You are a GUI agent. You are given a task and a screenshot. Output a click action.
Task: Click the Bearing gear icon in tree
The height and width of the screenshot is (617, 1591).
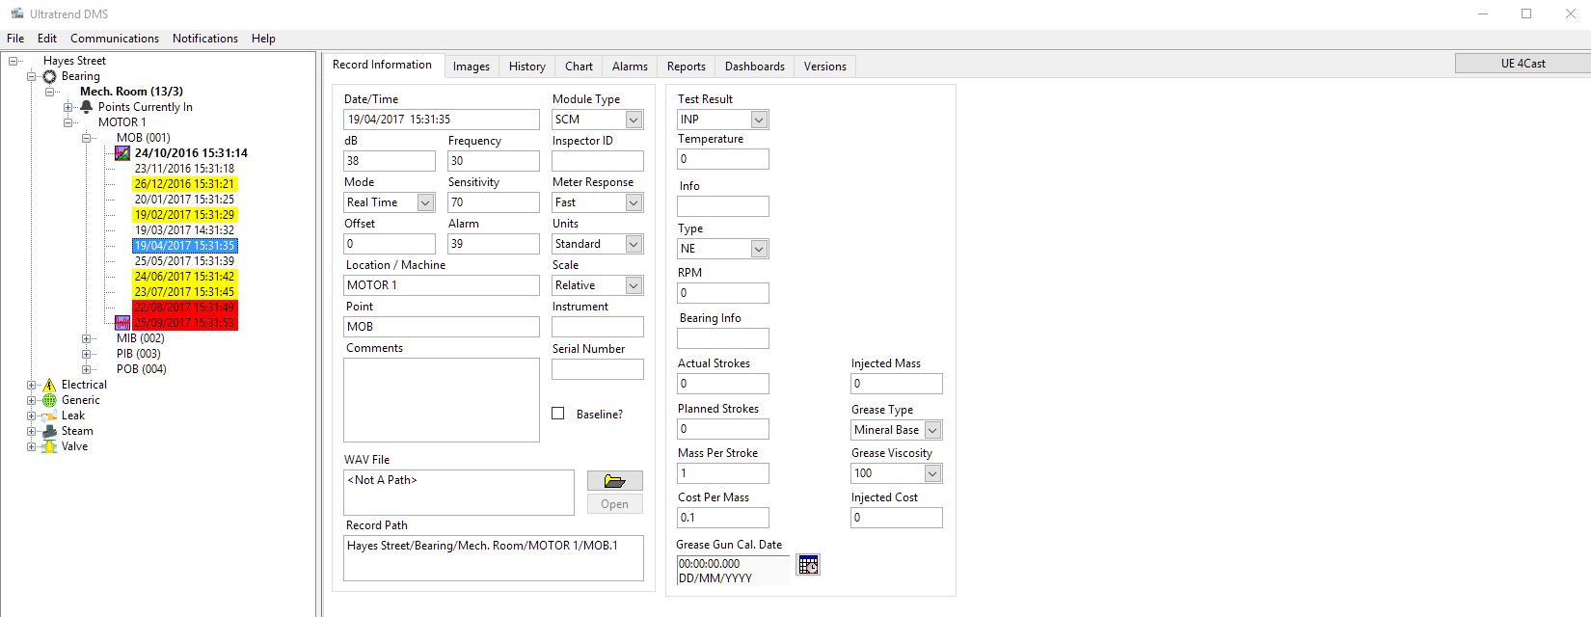click(49, 76)
